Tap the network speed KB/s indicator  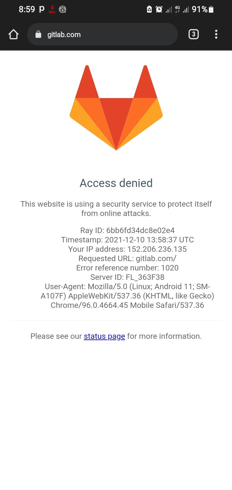pos(52,9)
